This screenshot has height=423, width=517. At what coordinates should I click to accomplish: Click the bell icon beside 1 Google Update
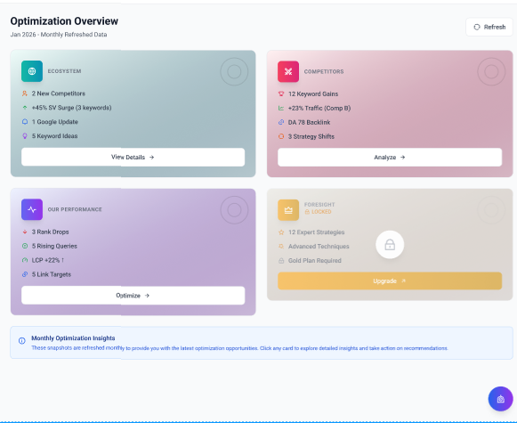click(25, 122)
